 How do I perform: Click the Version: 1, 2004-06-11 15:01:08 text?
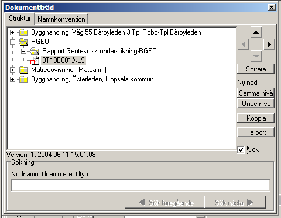[51, 155]
